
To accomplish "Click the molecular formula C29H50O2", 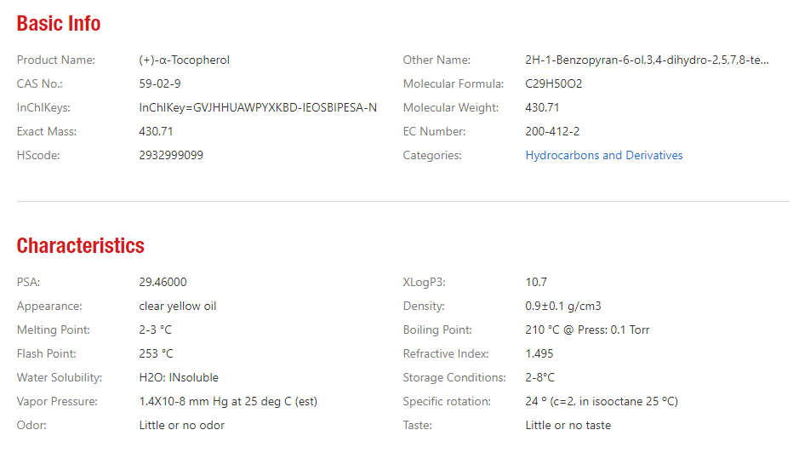I will [554, 84].
